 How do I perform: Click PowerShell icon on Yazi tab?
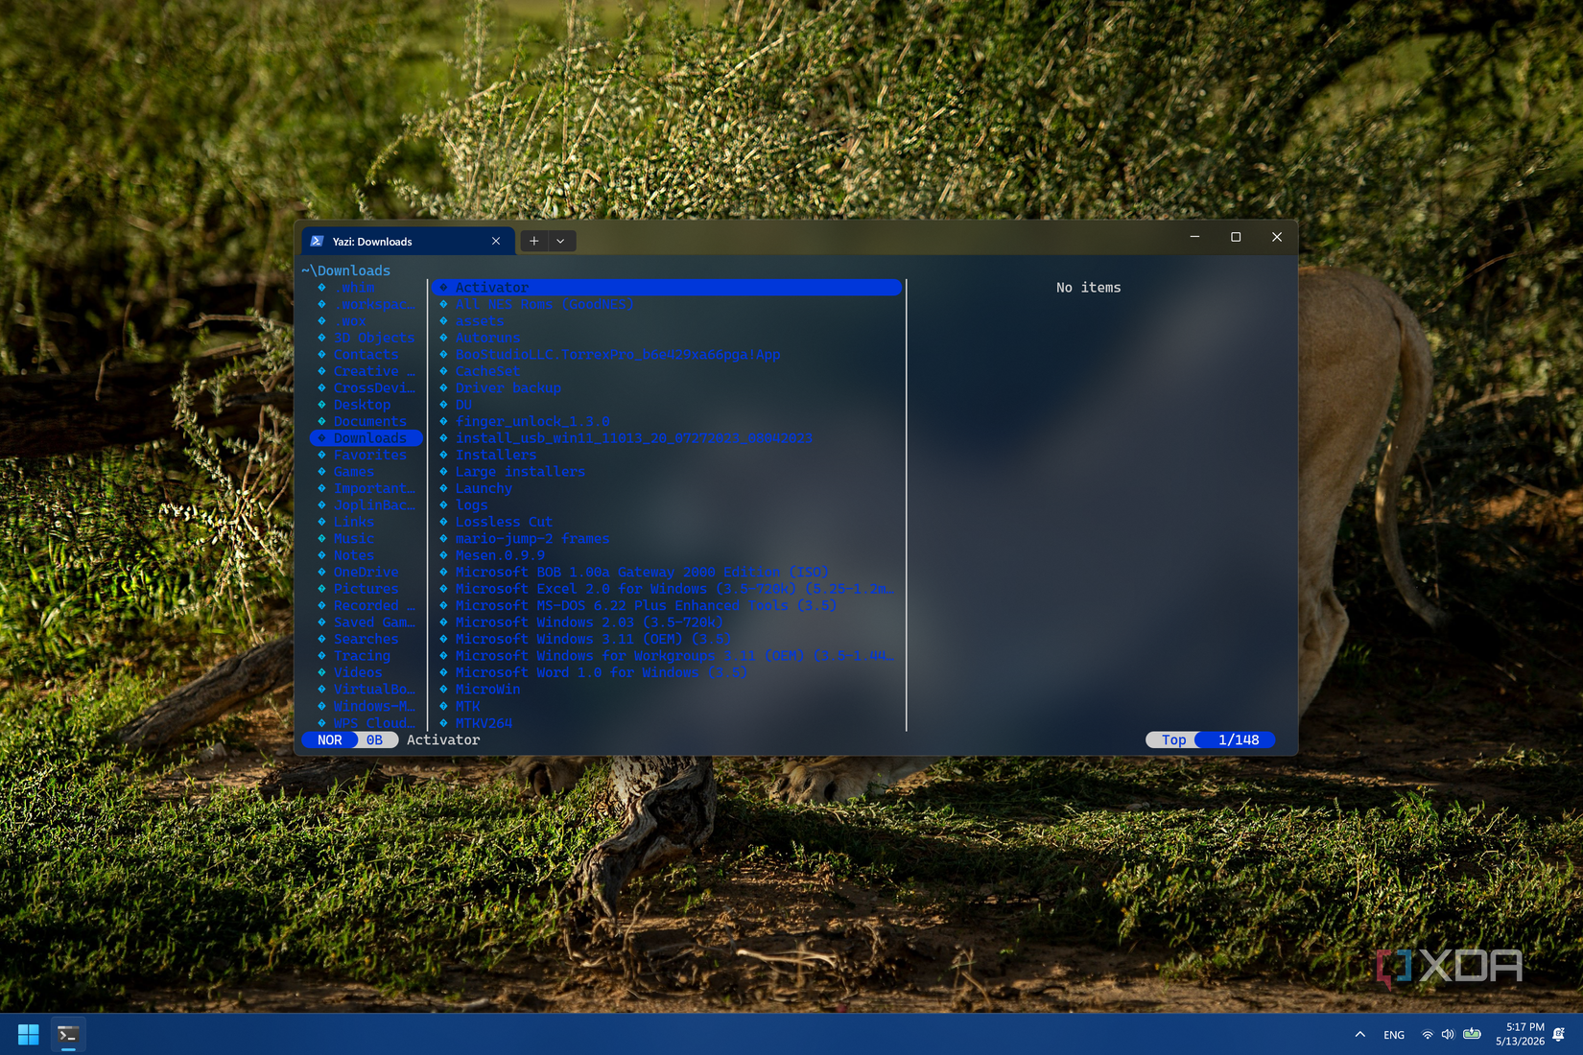click(x=317, y=241)
